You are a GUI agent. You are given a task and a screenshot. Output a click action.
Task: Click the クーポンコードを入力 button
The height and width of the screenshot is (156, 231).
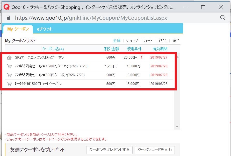155,150
